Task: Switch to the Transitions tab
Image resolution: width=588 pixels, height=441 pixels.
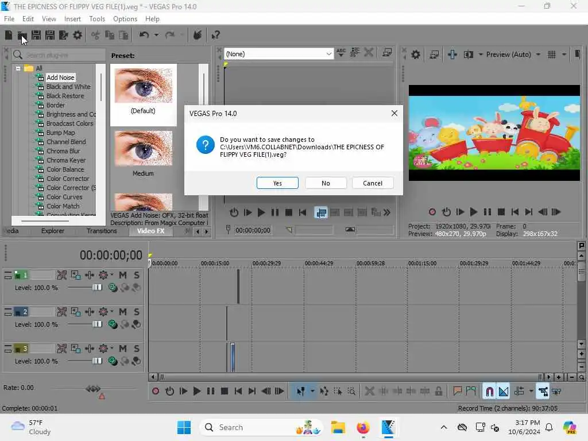Action: [x=102, y=231]
